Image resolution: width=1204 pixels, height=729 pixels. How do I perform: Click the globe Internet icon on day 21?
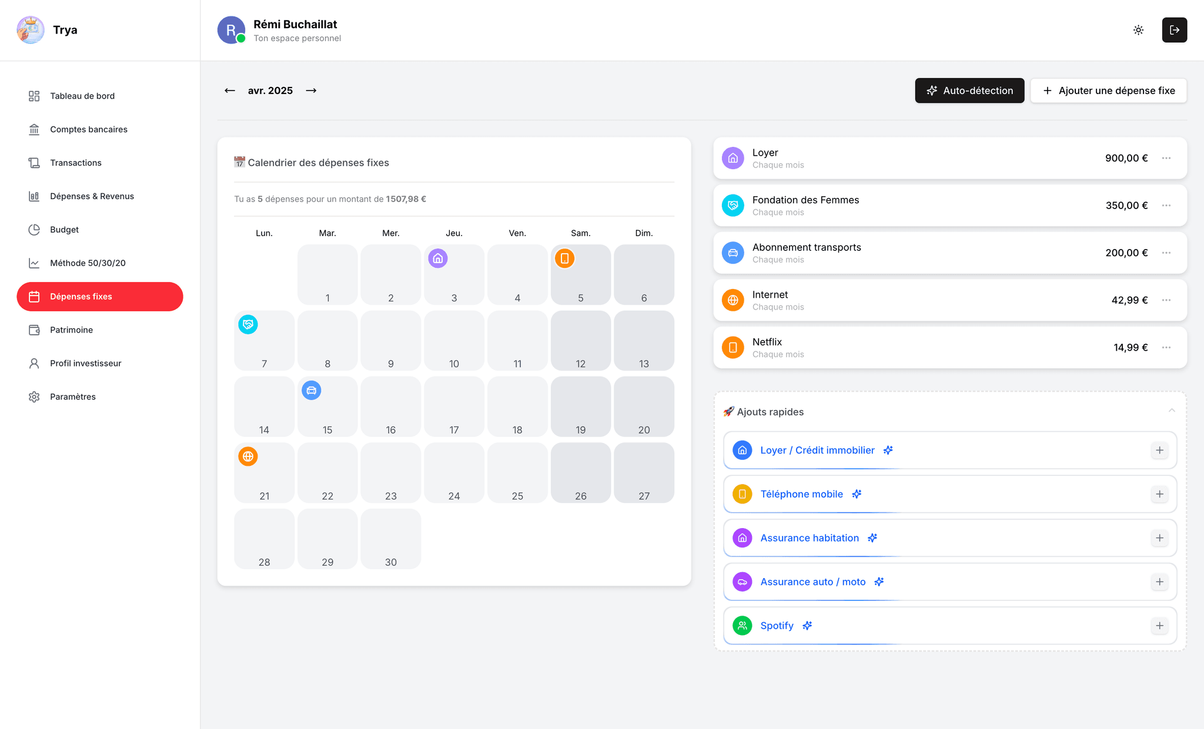click(x=248, y=456)
